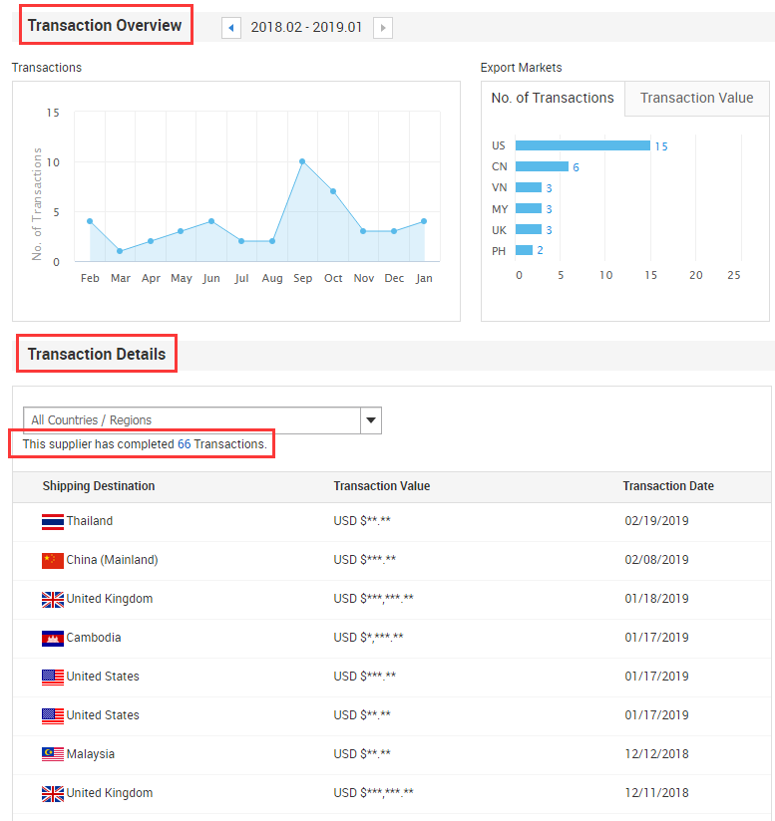Click the October data point on chart

[333, 191]
